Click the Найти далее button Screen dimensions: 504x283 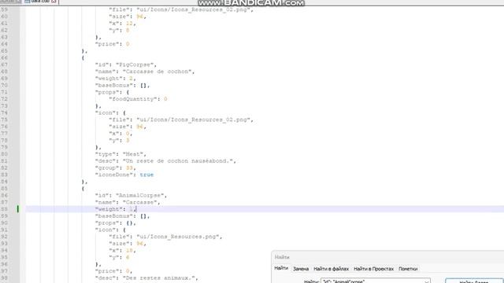click(x=474, y=281)
